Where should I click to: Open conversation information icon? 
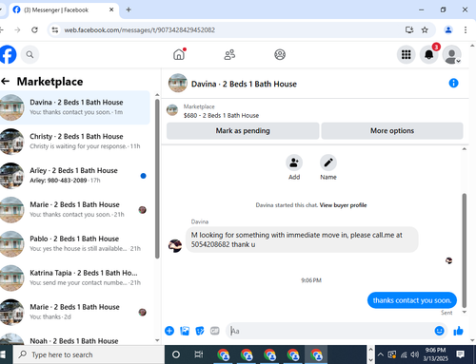(x=453, y=83)
